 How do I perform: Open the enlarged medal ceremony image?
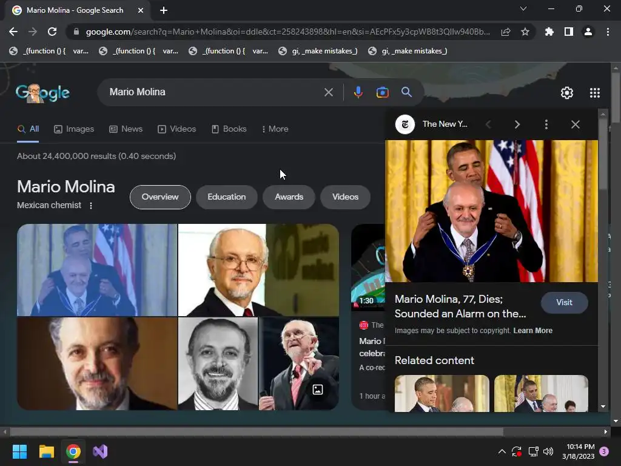point(491,211)
